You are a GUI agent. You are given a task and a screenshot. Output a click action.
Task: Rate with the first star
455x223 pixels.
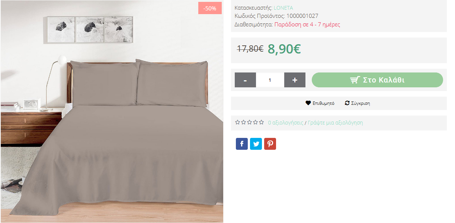(x=237, y=122)
